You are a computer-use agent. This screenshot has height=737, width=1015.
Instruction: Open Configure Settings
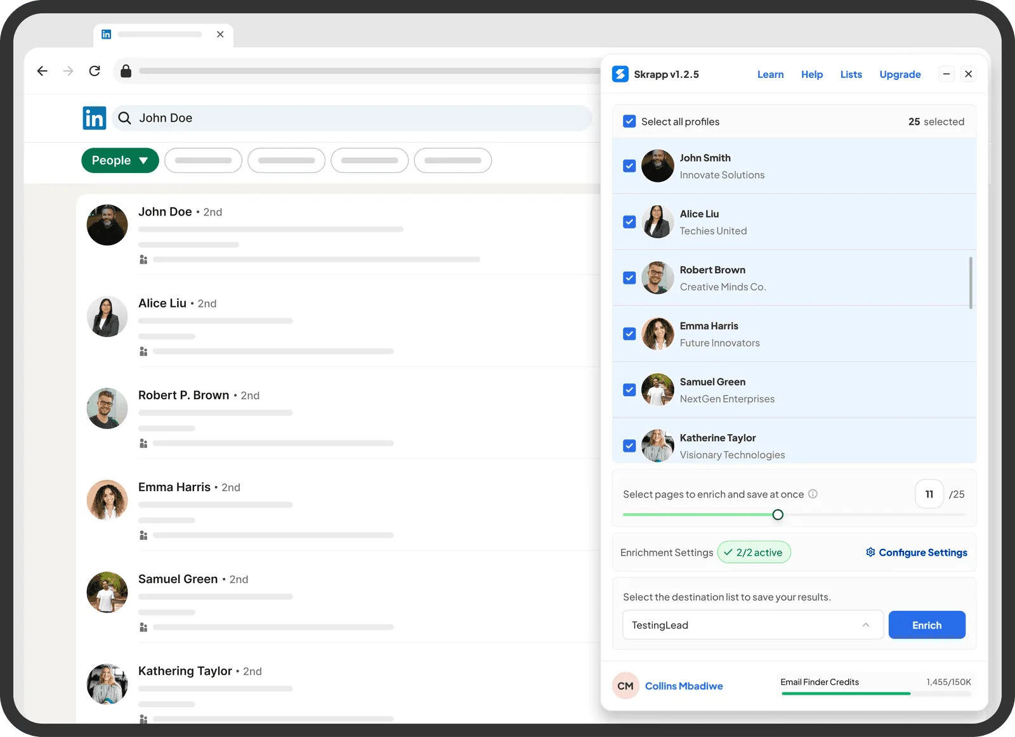pyautogui.click(x=917, y=553)
